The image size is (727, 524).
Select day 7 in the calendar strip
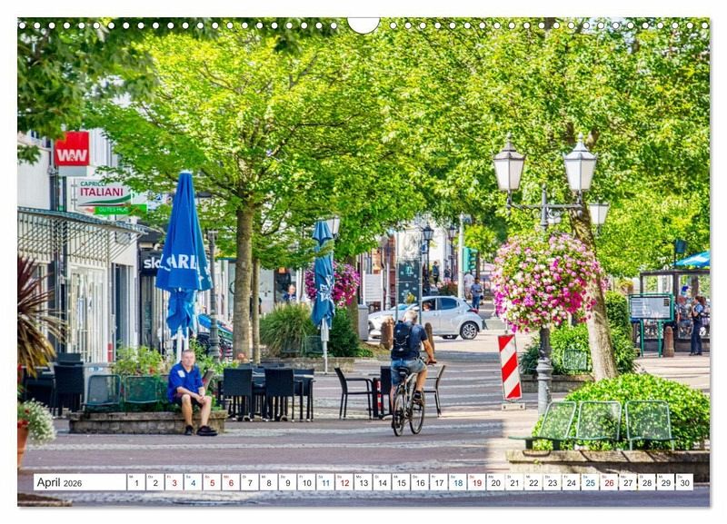250,482
